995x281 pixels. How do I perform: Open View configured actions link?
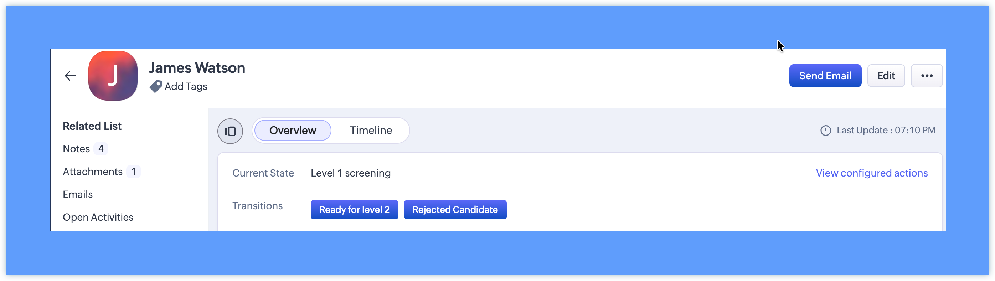tap(871, 173)
